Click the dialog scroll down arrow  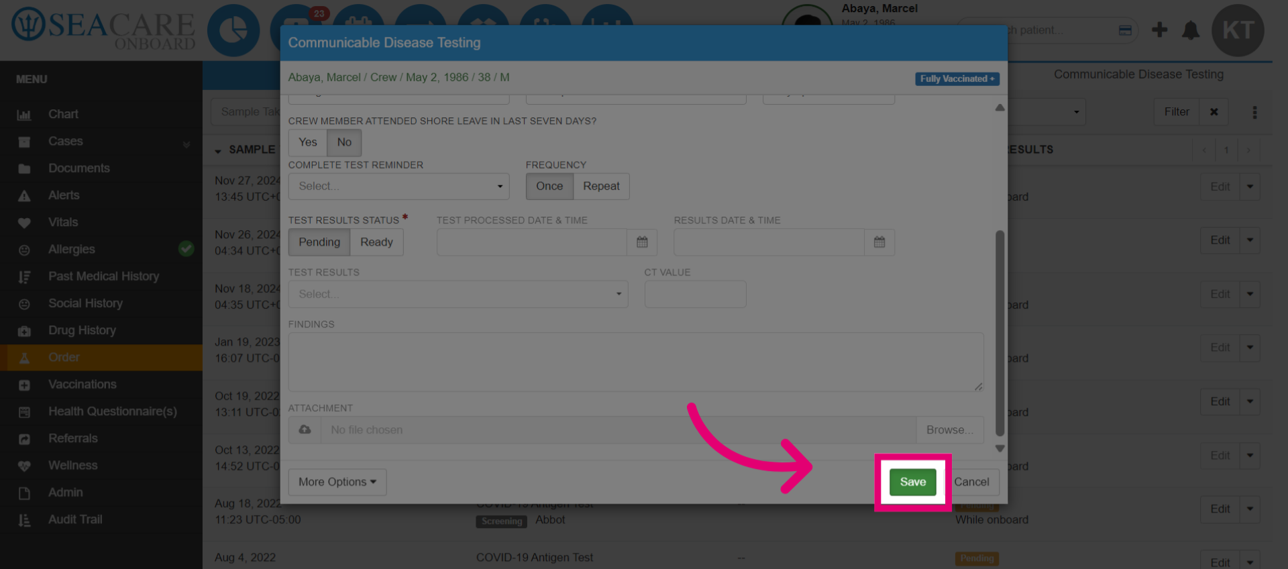click(1000, 448)
